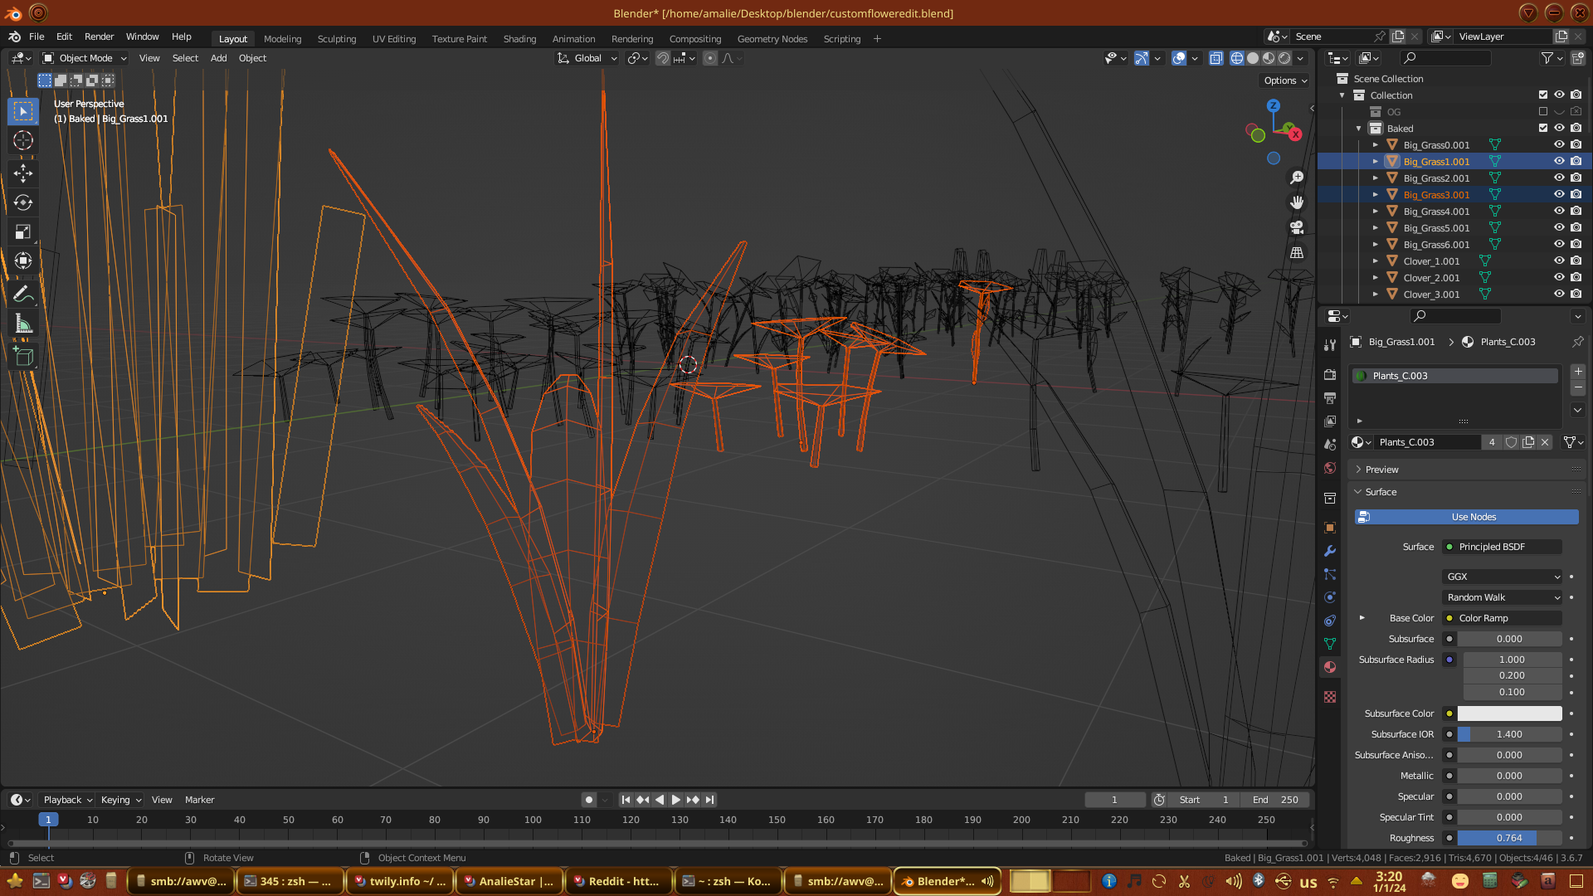This screenshot has height=896, width=1593.
Task: Select the Measure tool
Action: tap(23, 324)
